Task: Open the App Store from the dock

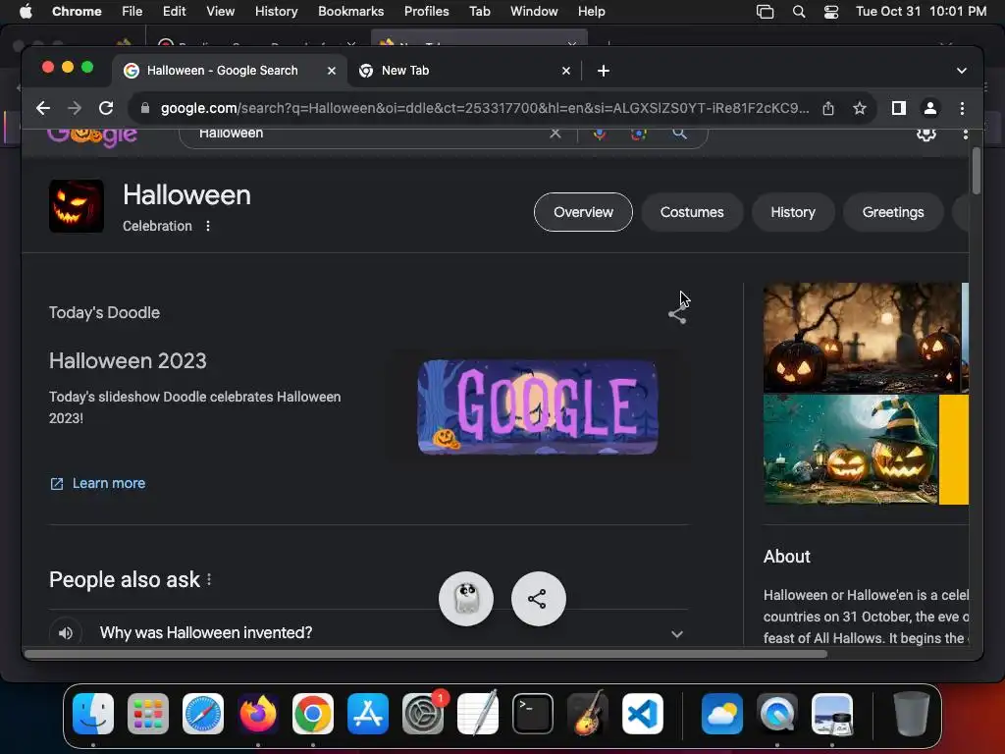Action: coord(368,714)
